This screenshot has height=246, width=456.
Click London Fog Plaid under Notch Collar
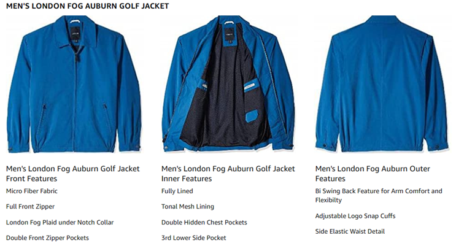click(60, 222)
